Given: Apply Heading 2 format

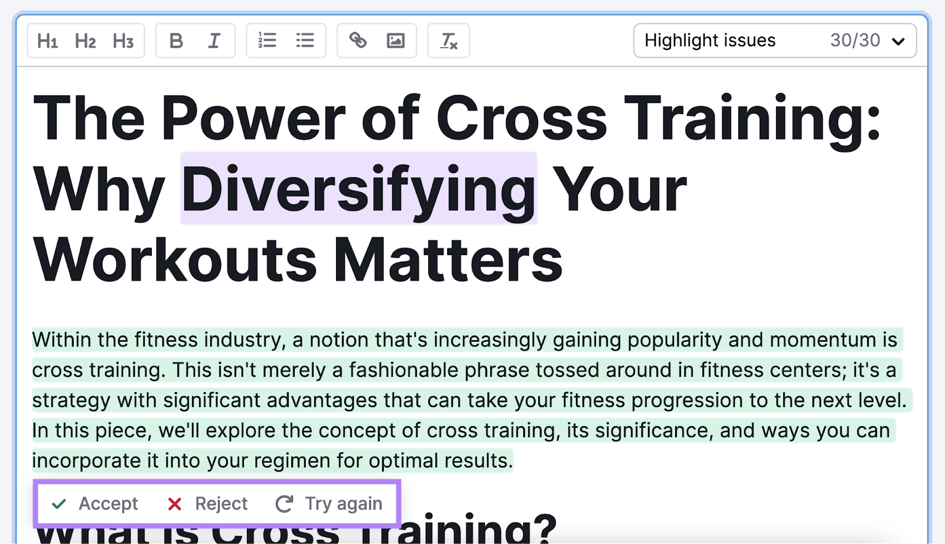Looking at the screenshot, I should click(86, 41).
